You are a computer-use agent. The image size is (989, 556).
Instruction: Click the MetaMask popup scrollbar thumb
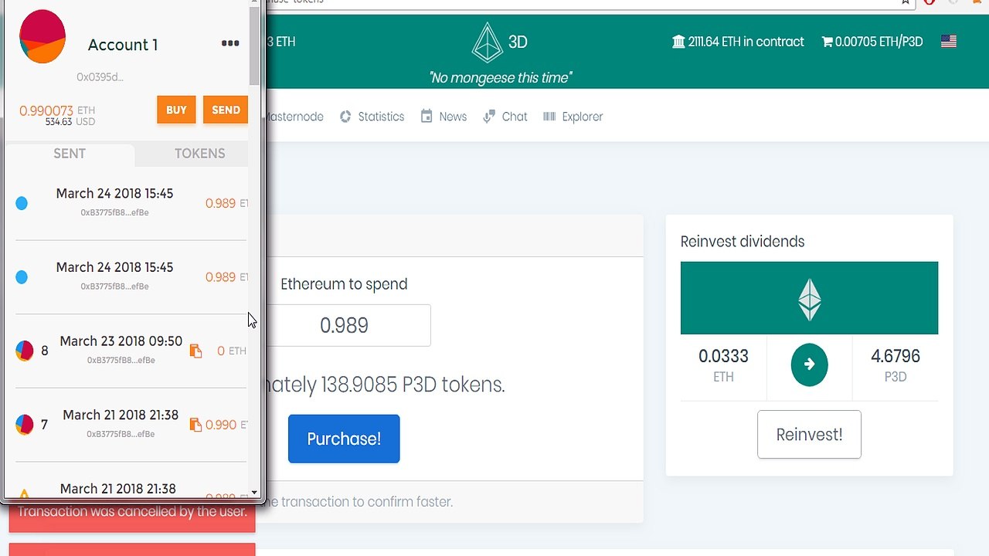tap(254, 46)
